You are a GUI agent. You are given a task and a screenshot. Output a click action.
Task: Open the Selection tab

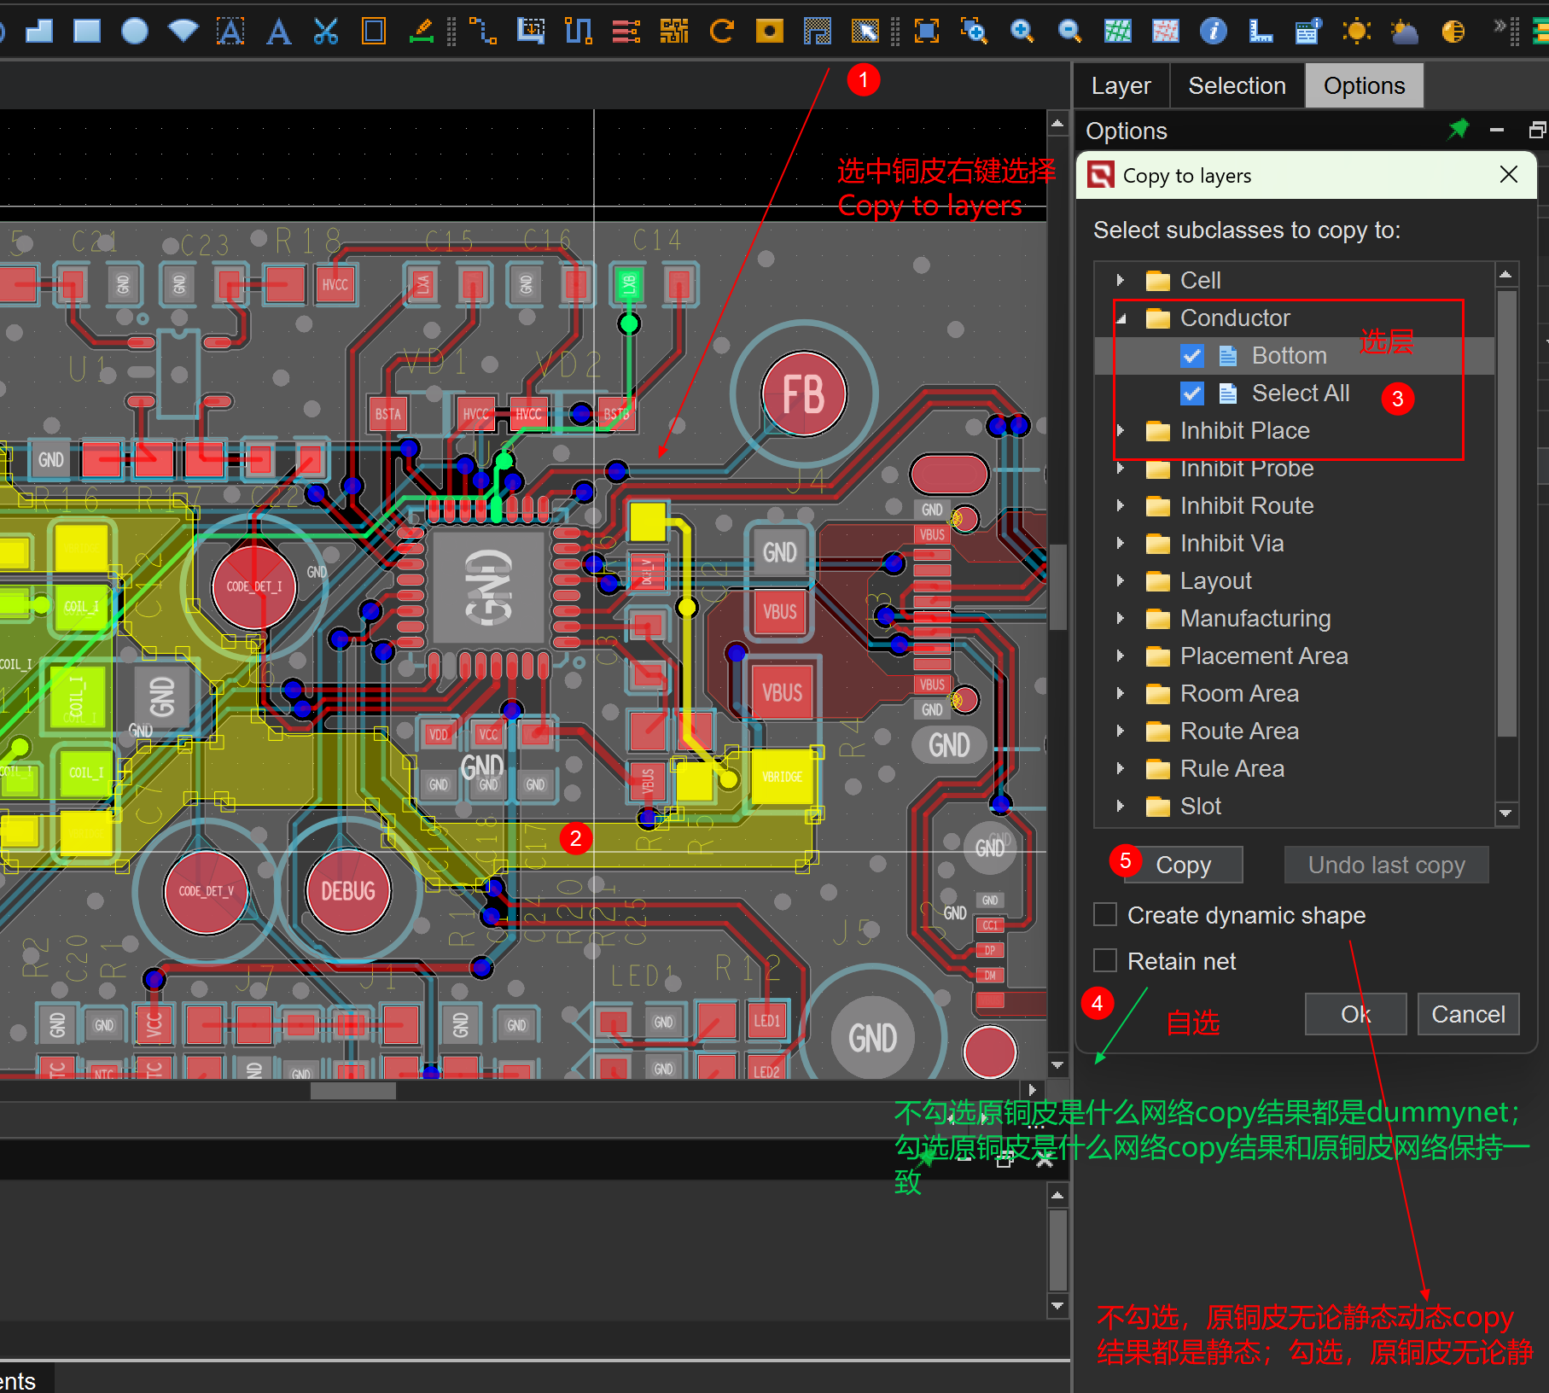pos(1236,86)
